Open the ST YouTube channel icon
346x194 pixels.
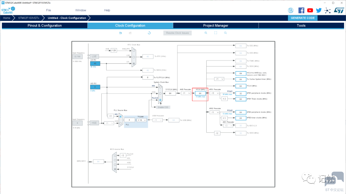point(310,10)
